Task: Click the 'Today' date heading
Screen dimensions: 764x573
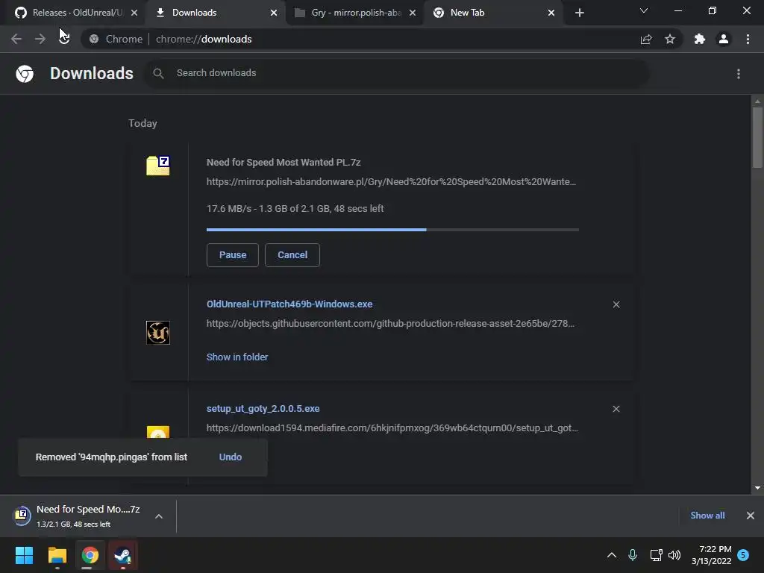Action: [143, 123]
